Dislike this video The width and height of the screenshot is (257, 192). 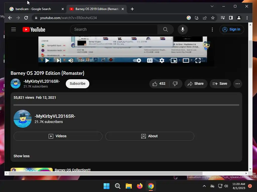pos(175,83)
